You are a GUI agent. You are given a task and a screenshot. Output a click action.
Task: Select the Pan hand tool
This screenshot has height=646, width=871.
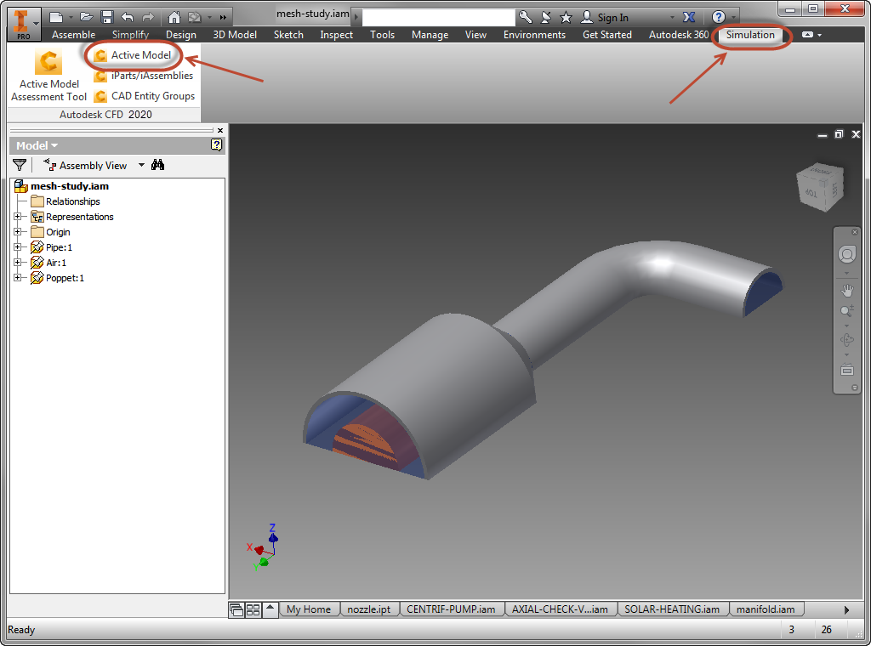(846, 290)
